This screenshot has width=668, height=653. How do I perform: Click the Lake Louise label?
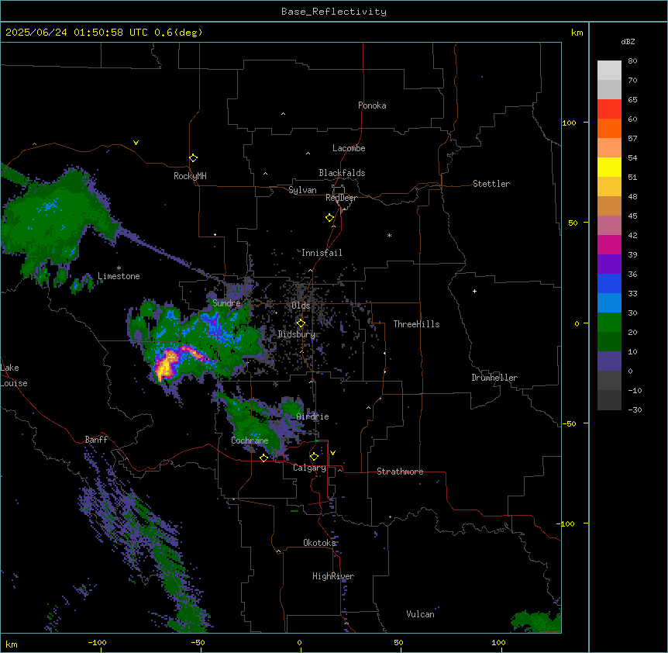pyautogui.click(x=14, y=375)
